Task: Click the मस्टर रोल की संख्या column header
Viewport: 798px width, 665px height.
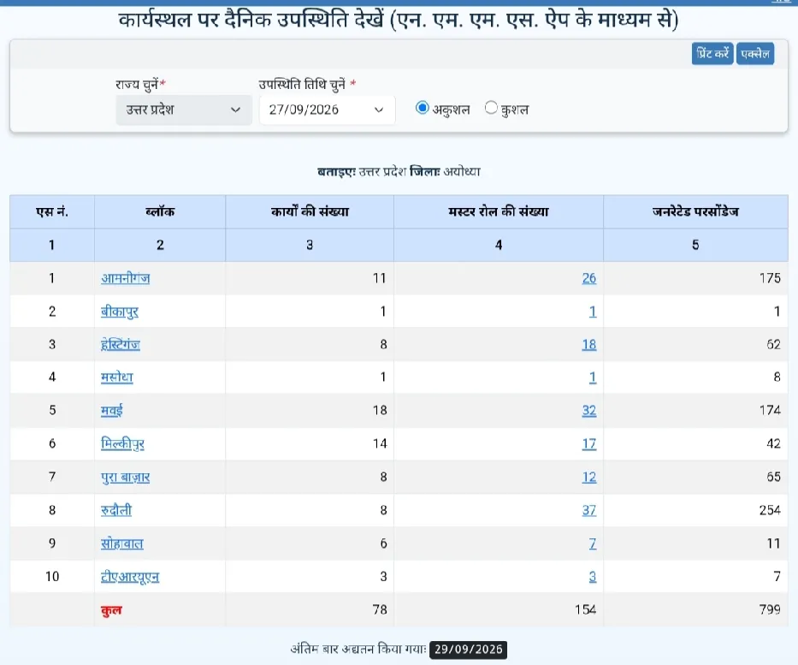Action: pos(499,211)
